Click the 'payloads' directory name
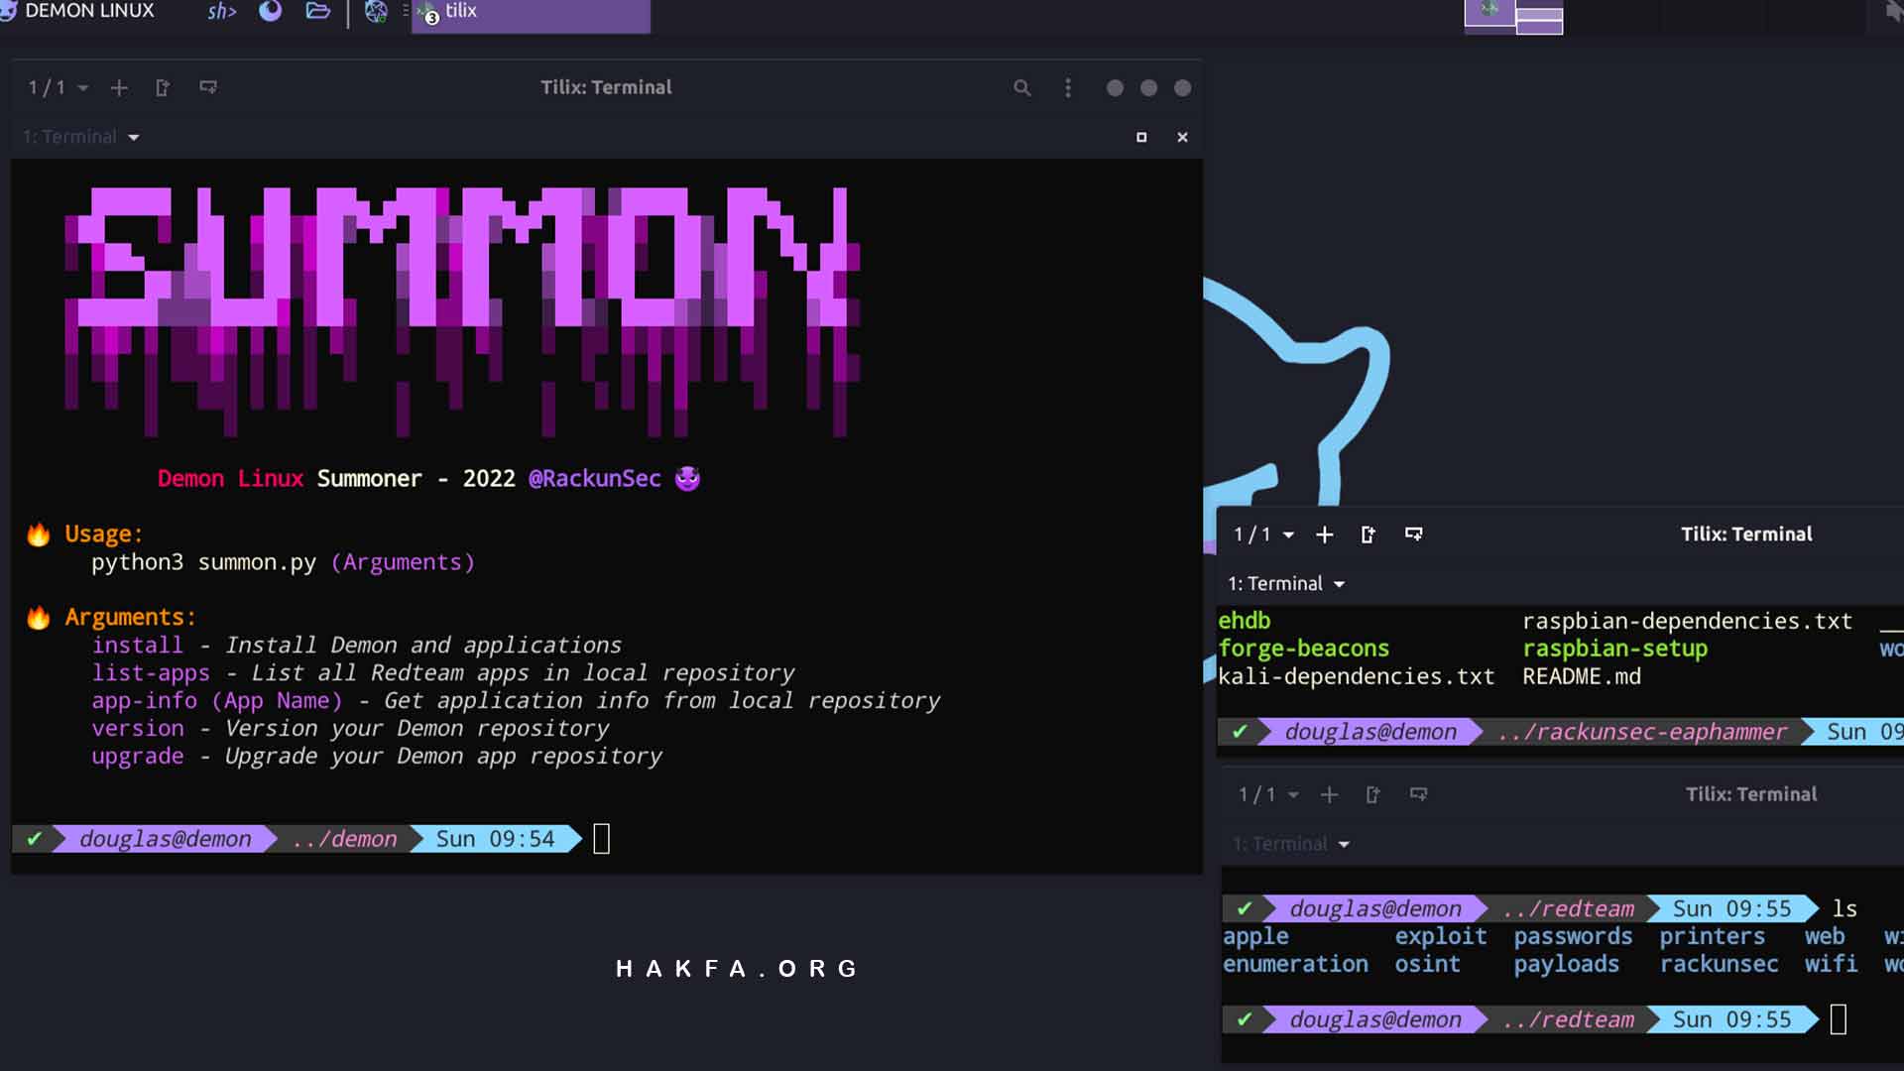Screen dimensions: 1904x1071 pyautogui.click(x=1566, y=965)
